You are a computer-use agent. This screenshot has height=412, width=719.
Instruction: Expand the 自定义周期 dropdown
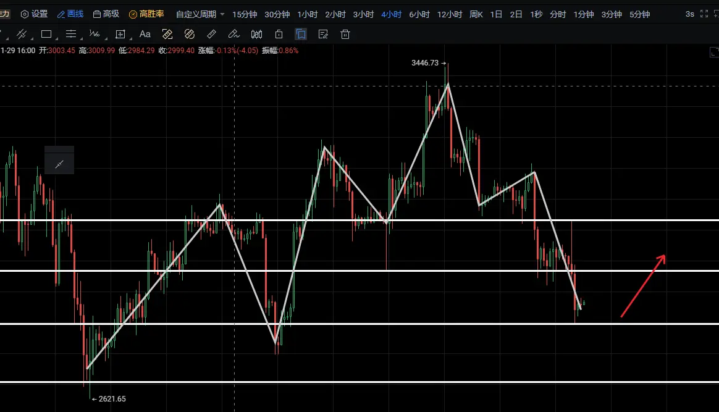(x=200, y=14)
